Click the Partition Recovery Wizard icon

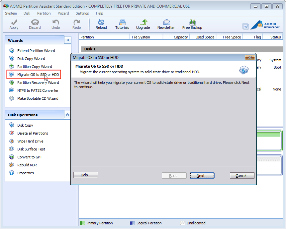(x=12, y=83)
